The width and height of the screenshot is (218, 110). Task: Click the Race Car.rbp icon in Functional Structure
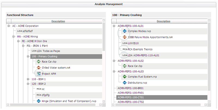(38, 62)
